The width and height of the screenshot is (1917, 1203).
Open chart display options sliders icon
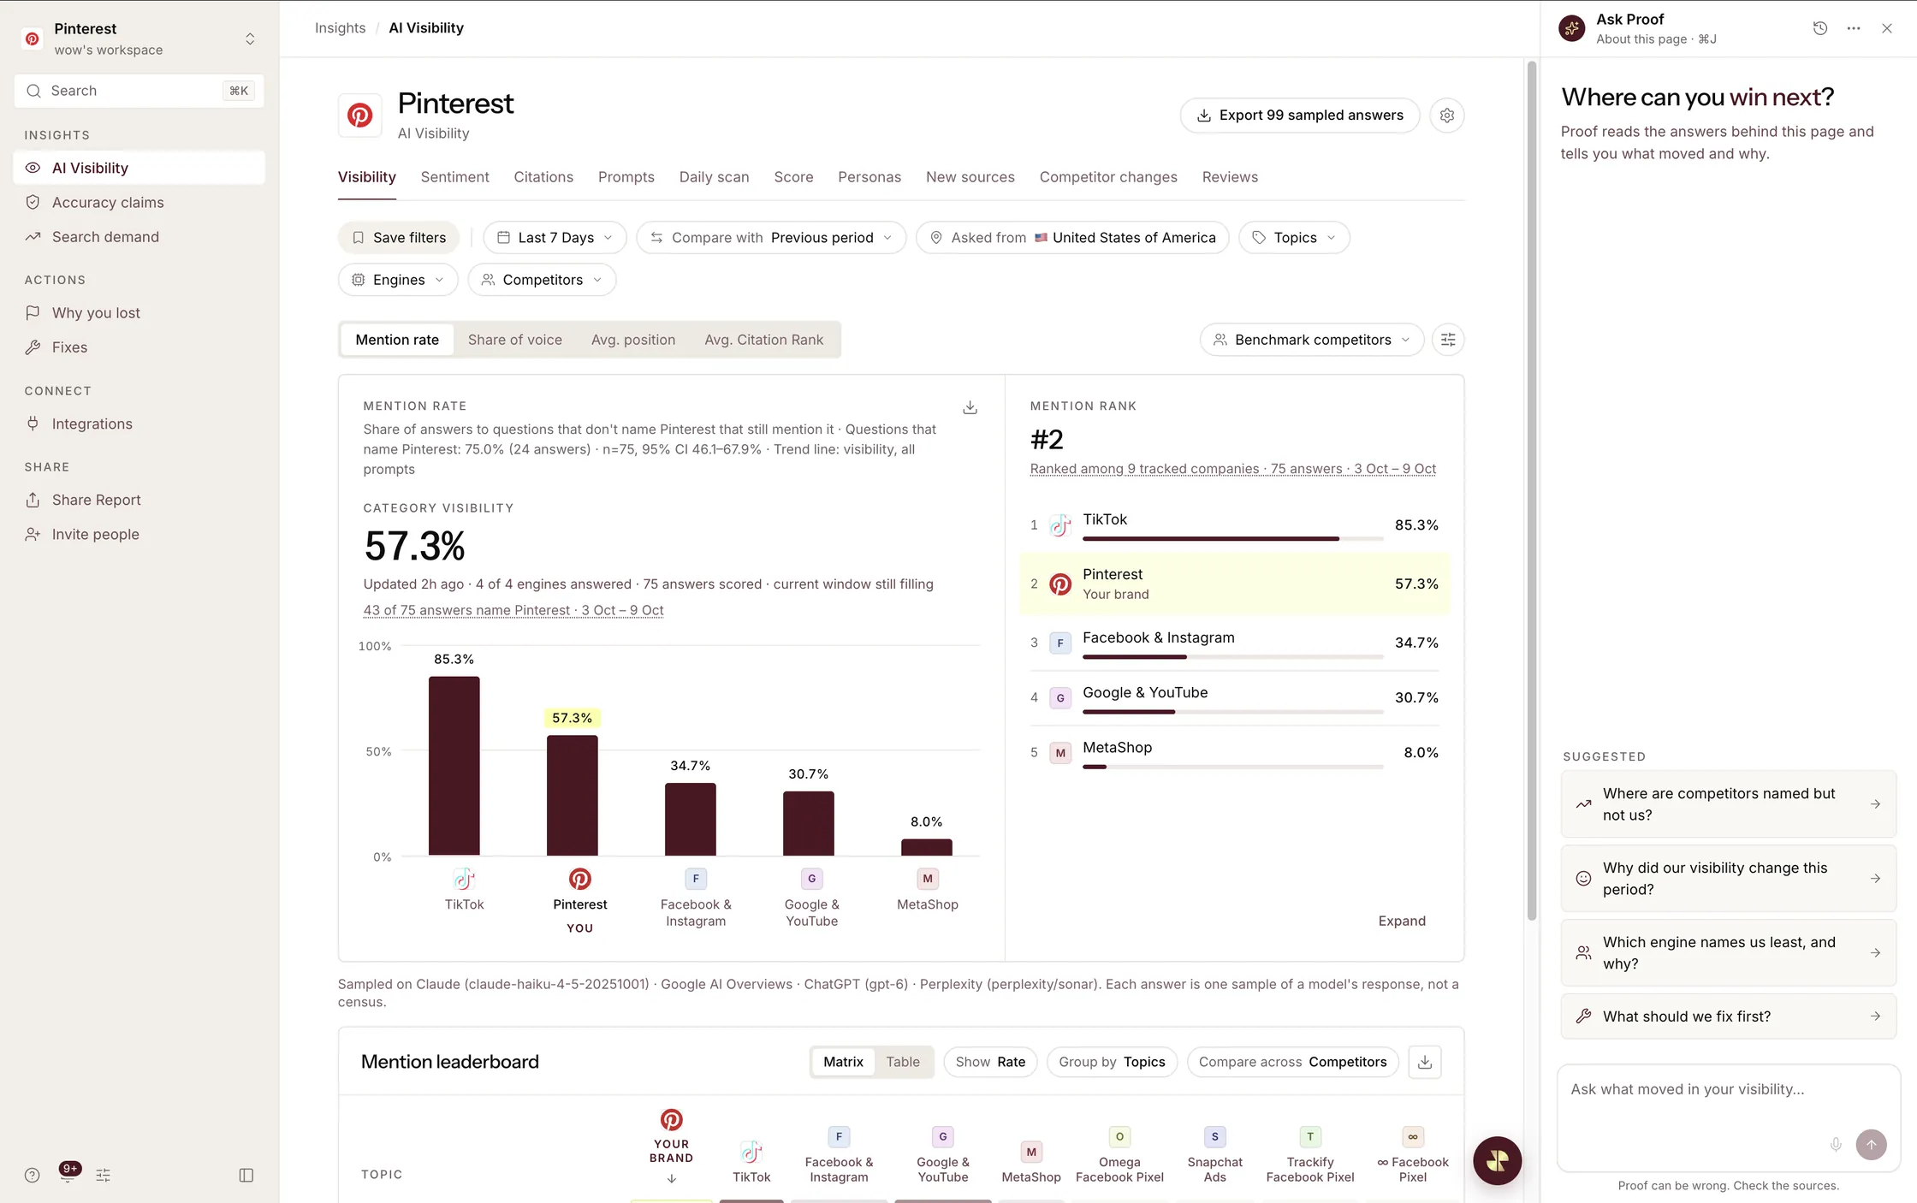pyautogui.click(x=1448, y=340)
